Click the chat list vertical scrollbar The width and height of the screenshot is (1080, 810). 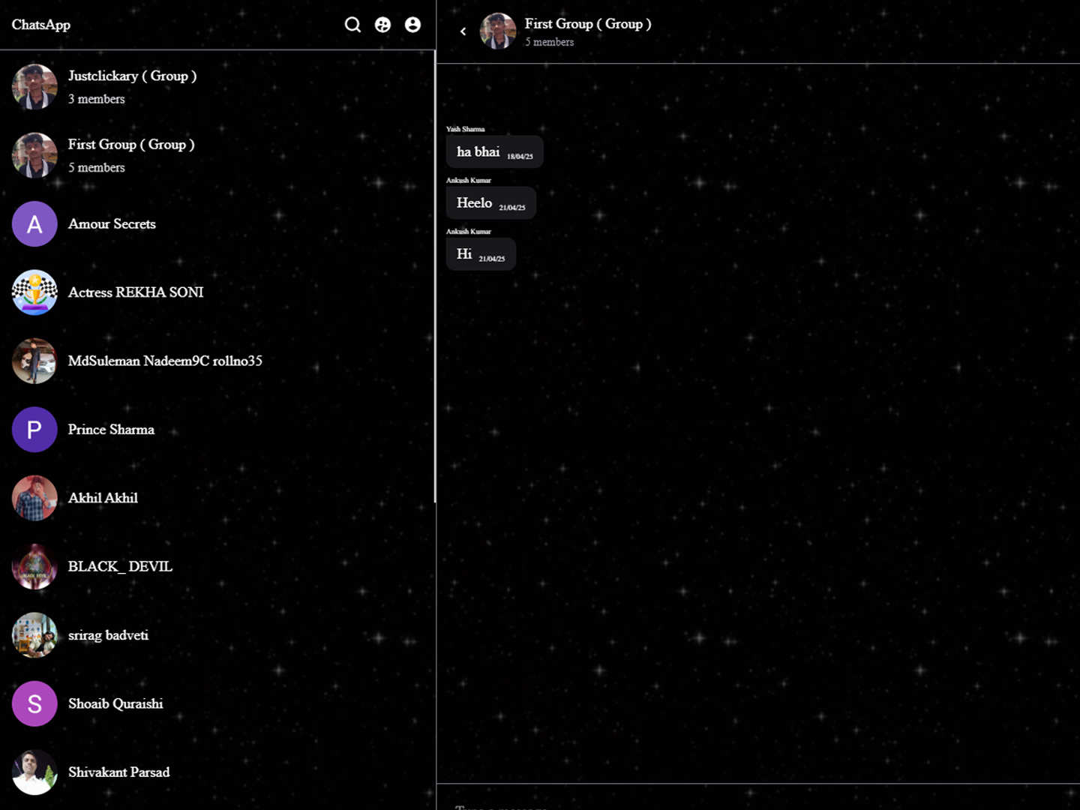click(x=435, y=276)
